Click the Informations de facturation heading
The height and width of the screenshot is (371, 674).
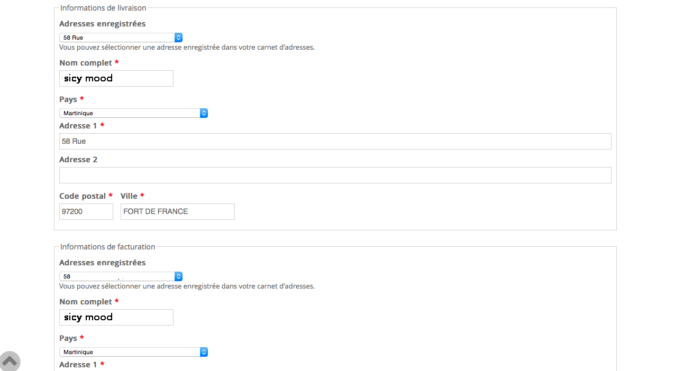[107, 247]
